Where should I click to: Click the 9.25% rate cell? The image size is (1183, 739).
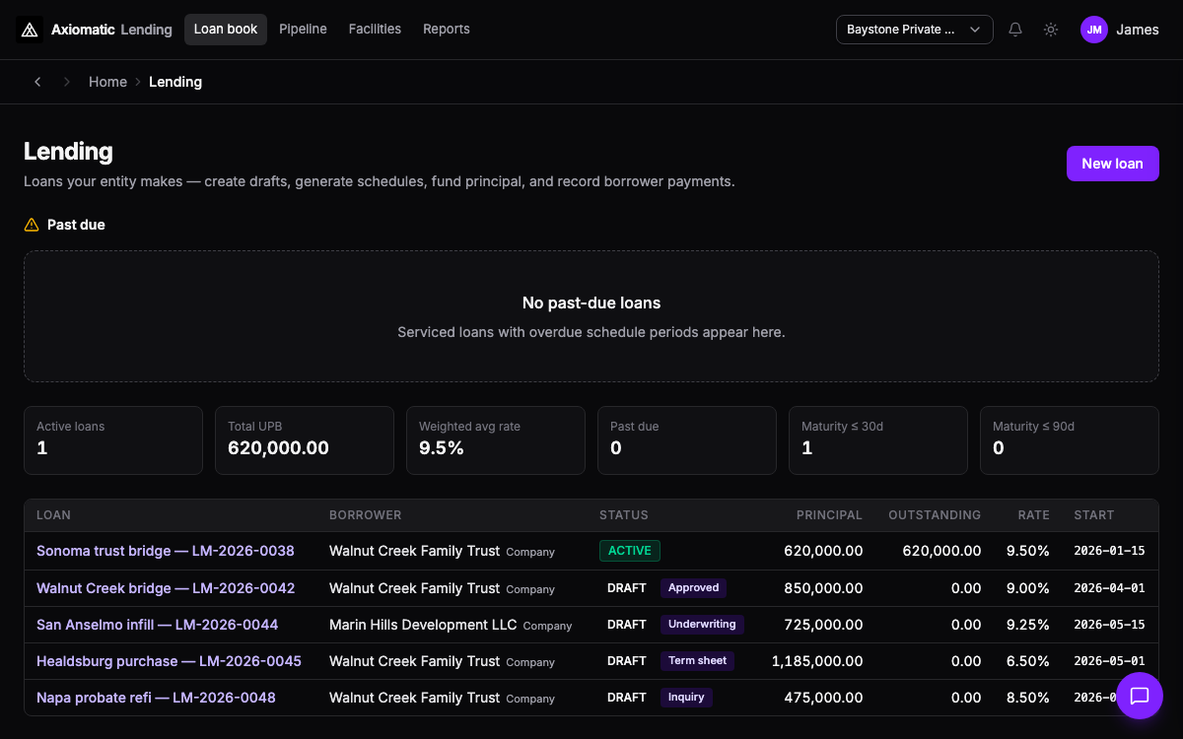[1028, 625]
